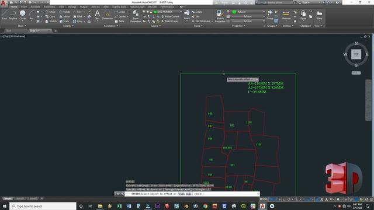This screenshot has height=210, width=374.
Task: Click the Array tool
Action: click(78, 21)
